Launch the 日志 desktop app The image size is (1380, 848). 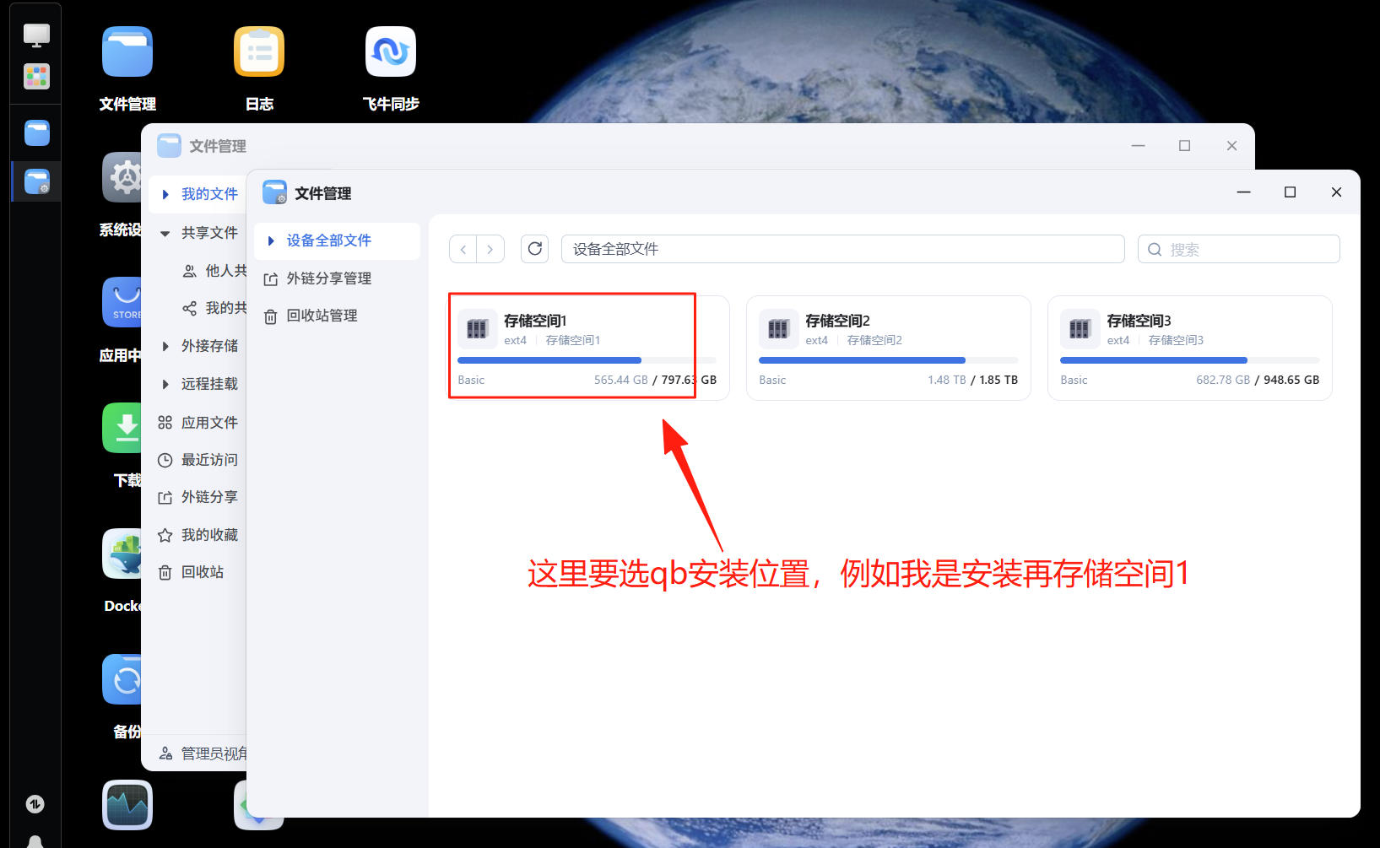(259, 52)
